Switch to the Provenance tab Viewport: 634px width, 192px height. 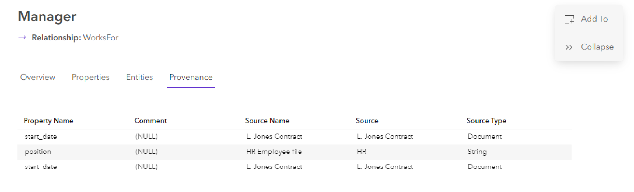(191, 77)
